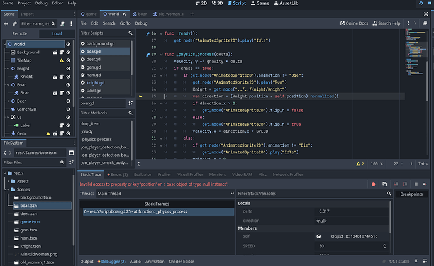Open the Debug menu in top bar
Viewport: 434px width, 266px height.
click(x=42, y=3)
